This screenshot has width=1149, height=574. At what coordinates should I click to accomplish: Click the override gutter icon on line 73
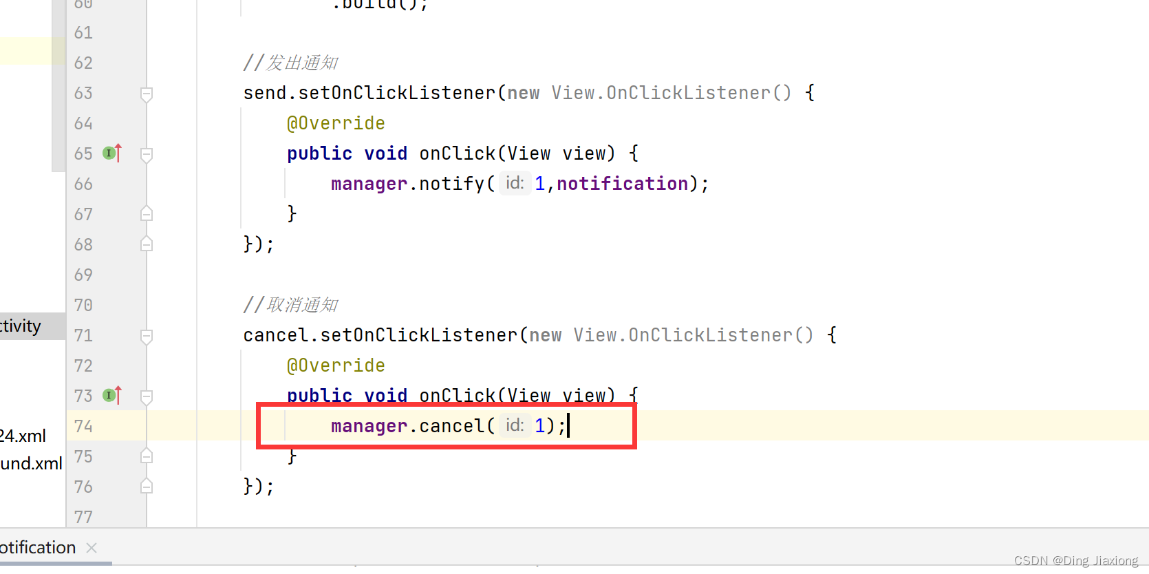tap(112, 395)
